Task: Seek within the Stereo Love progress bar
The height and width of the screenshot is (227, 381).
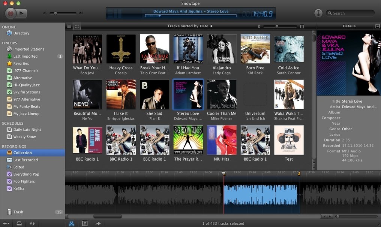Action: click(191, 16)
